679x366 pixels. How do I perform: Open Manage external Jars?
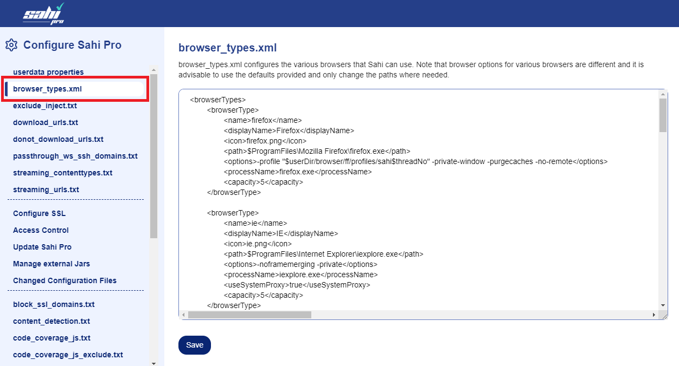pos(52,264)
